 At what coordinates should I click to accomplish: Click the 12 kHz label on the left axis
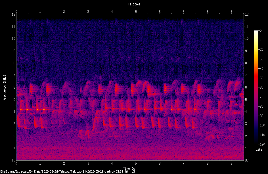(14, 15)
